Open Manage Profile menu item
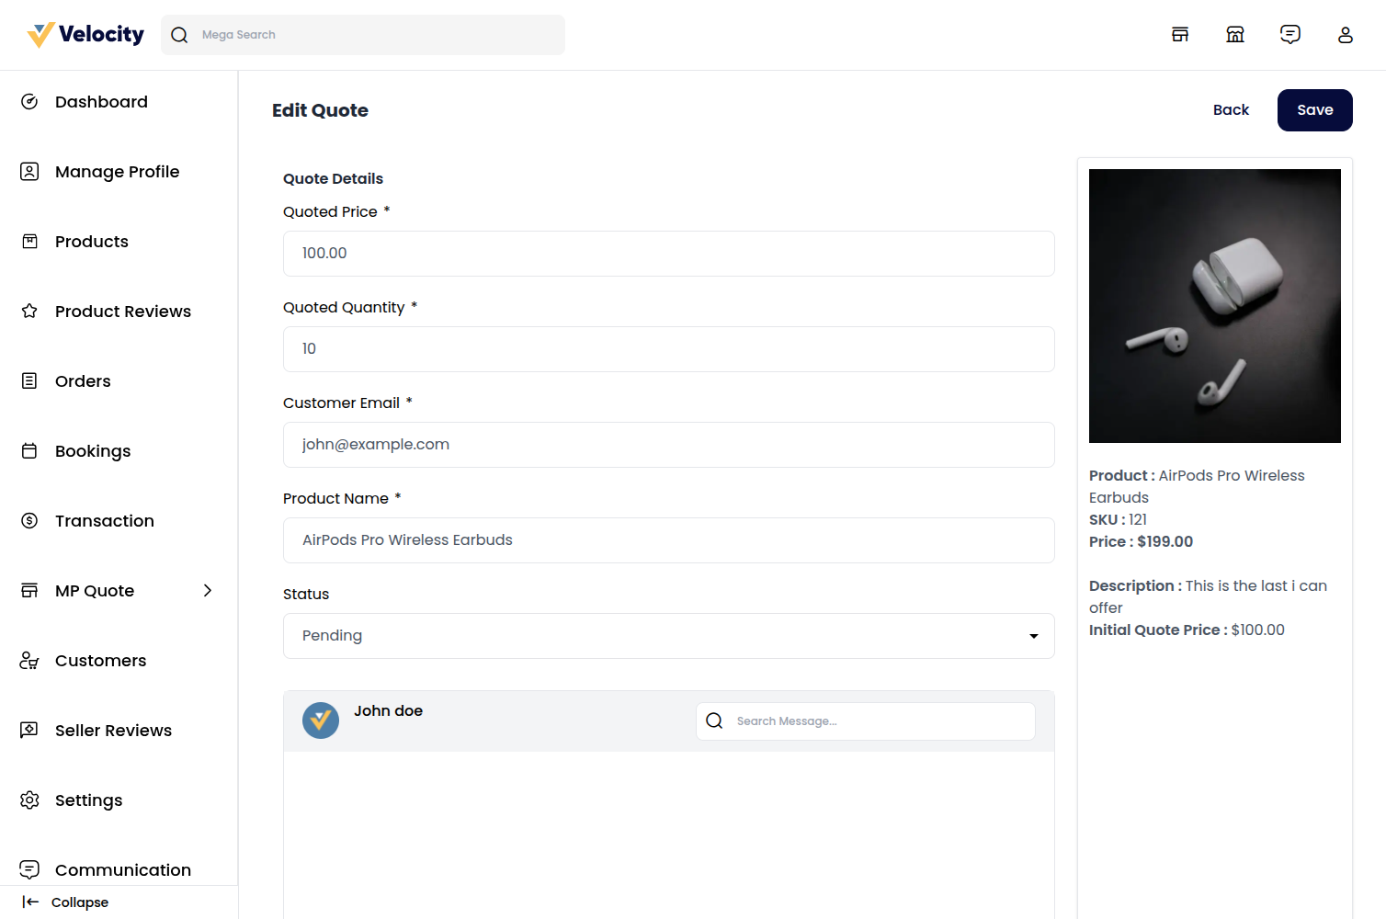This screenshot has width=1386, height=919. 119,172
